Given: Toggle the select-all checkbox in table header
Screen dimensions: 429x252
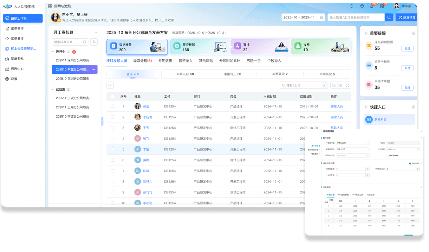Looking at the screenshot, I should pyautogui.click(x=113, y=96).
